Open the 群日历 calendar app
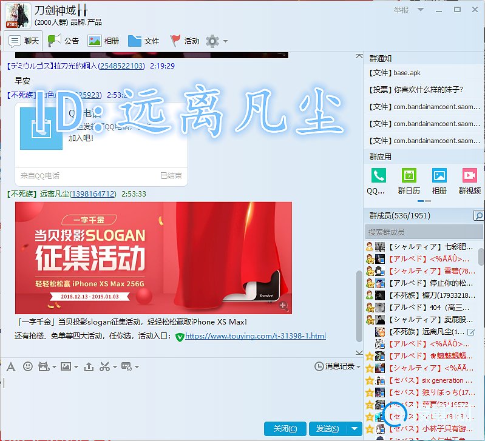Viewport: 485px width, 441px height. [409, 181]
